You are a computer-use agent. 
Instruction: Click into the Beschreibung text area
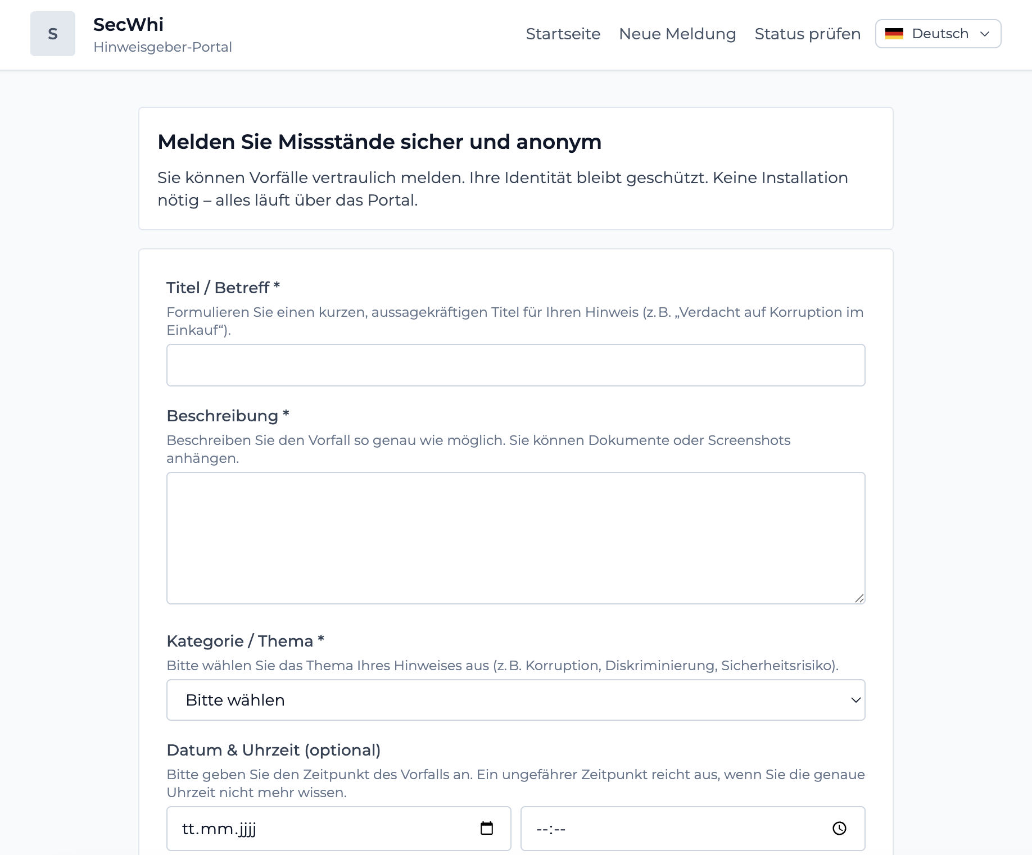[x=515, y=538]
